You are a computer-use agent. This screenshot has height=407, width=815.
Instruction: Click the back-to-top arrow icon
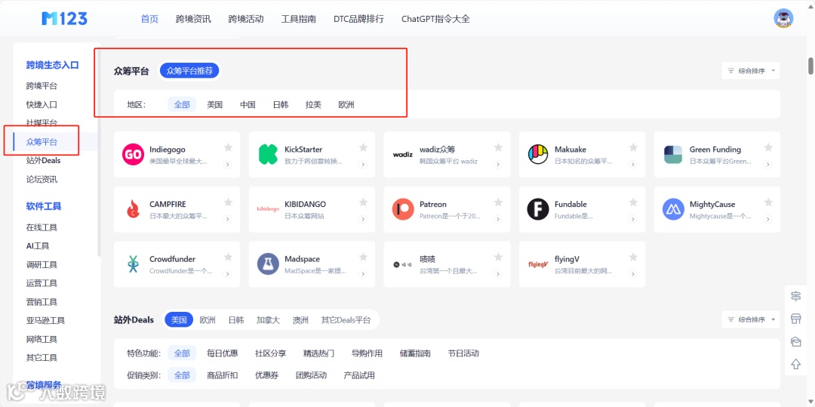point(796,365)
